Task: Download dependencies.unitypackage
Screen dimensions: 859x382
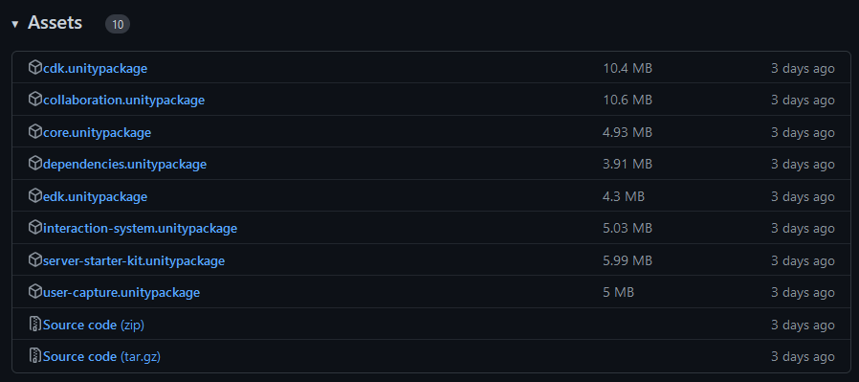Action: [124, 165]
